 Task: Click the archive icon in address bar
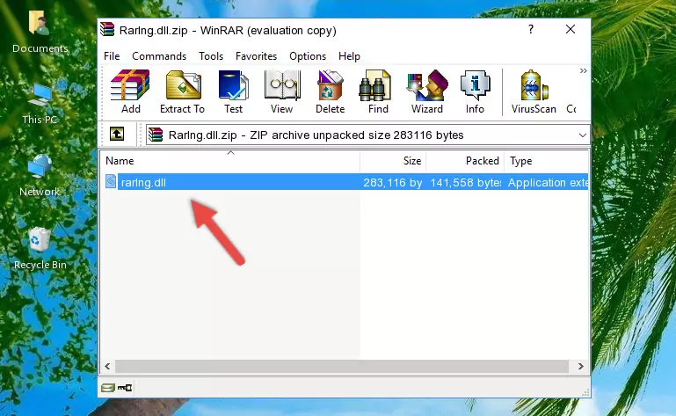point(156,135)
